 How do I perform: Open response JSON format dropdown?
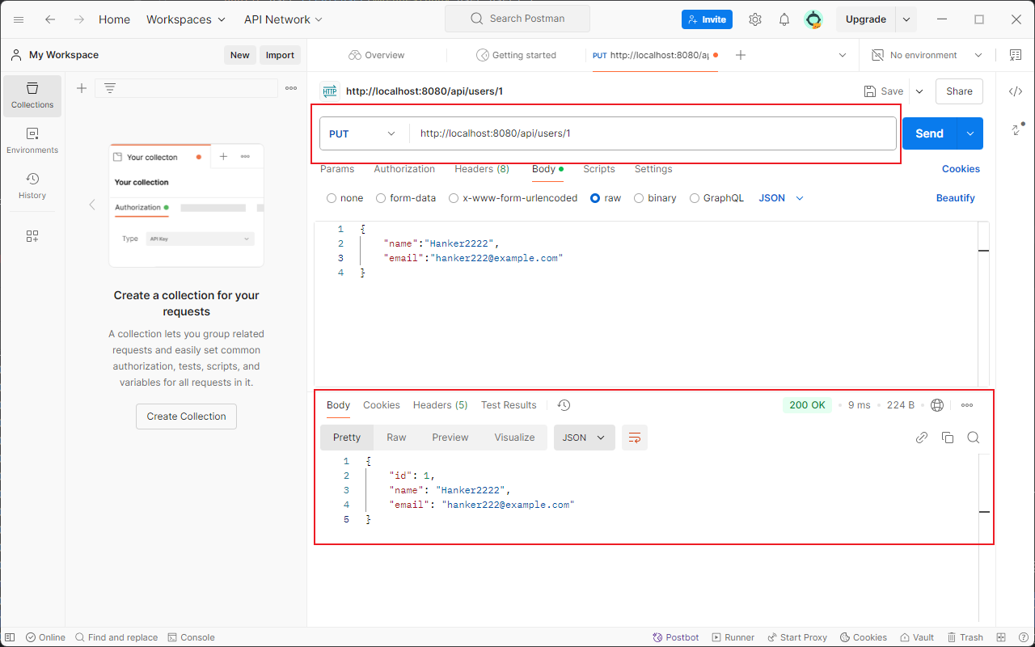[x=585, y=438]
